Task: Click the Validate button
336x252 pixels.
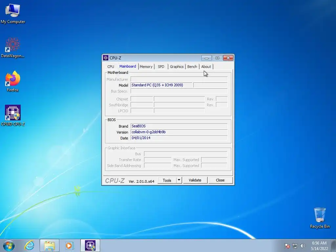Action: click(195, 180)
